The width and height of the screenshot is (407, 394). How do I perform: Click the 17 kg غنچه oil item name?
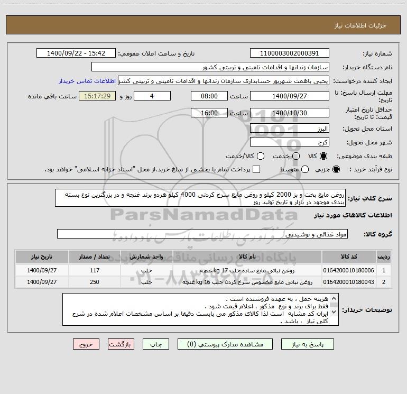point(247,270)
